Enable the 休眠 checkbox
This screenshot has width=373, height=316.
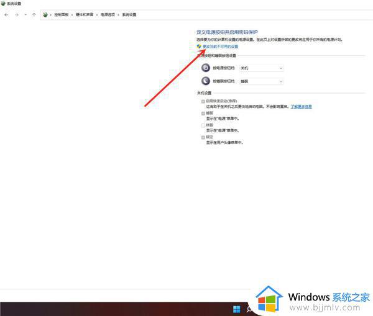203,125
